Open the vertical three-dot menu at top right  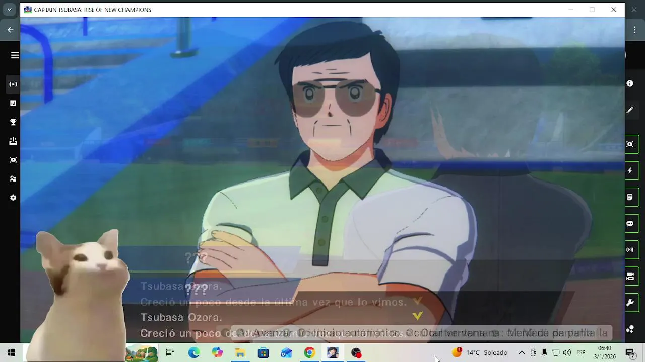click(635, 30)
